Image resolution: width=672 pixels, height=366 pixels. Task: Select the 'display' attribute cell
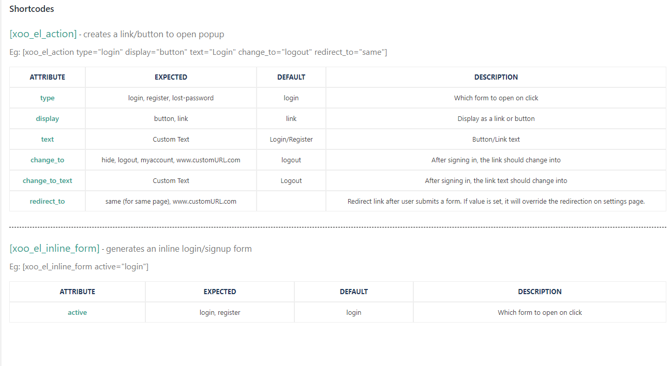coord(48,119)
